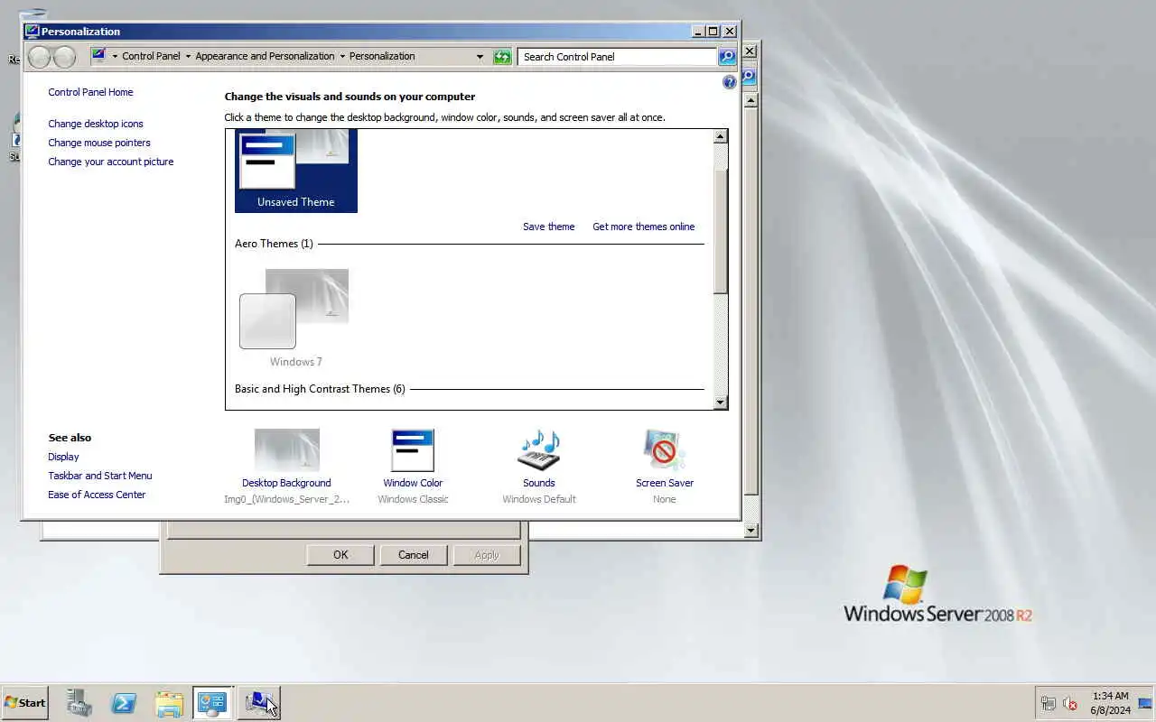The image size is (1156, 722).
Task: Click the muted volume tray icon
Action: [x=1070, y=703]
